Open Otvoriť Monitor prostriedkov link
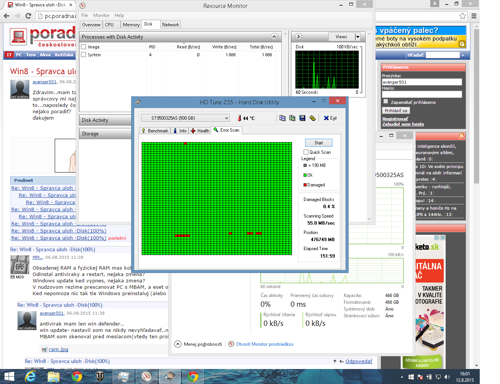This screenshot has width=500, height=384. click(x=265, y=344)
